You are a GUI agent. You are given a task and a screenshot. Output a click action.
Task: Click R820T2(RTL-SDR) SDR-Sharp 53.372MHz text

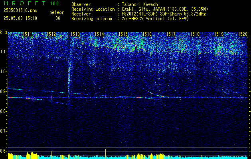click(x=164, y=14)
